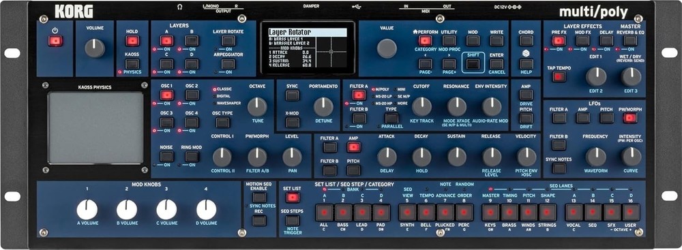
Task: Toggle Layer C on
Action: (x=166, y=64)
